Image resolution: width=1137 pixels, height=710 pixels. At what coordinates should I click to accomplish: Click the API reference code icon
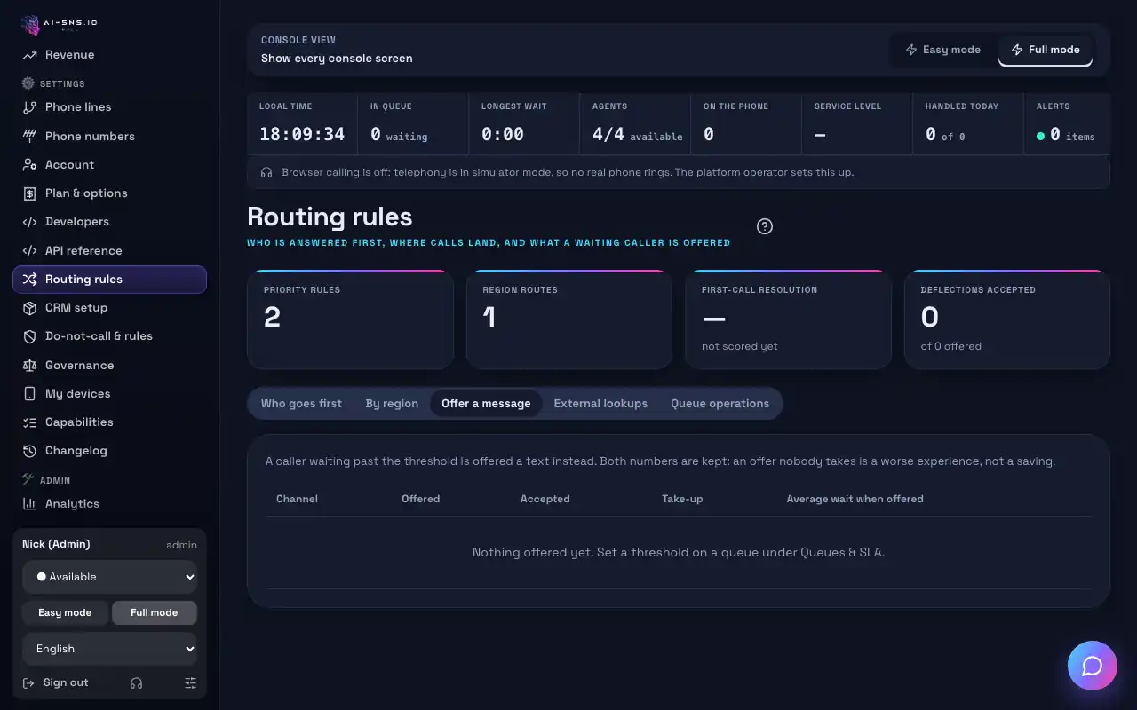pyautogui.click(x=30, y=250)
